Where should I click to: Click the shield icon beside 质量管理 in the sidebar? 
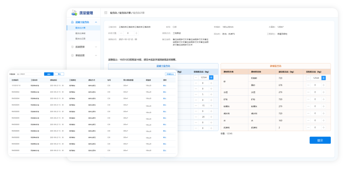[x=72, y=47]
